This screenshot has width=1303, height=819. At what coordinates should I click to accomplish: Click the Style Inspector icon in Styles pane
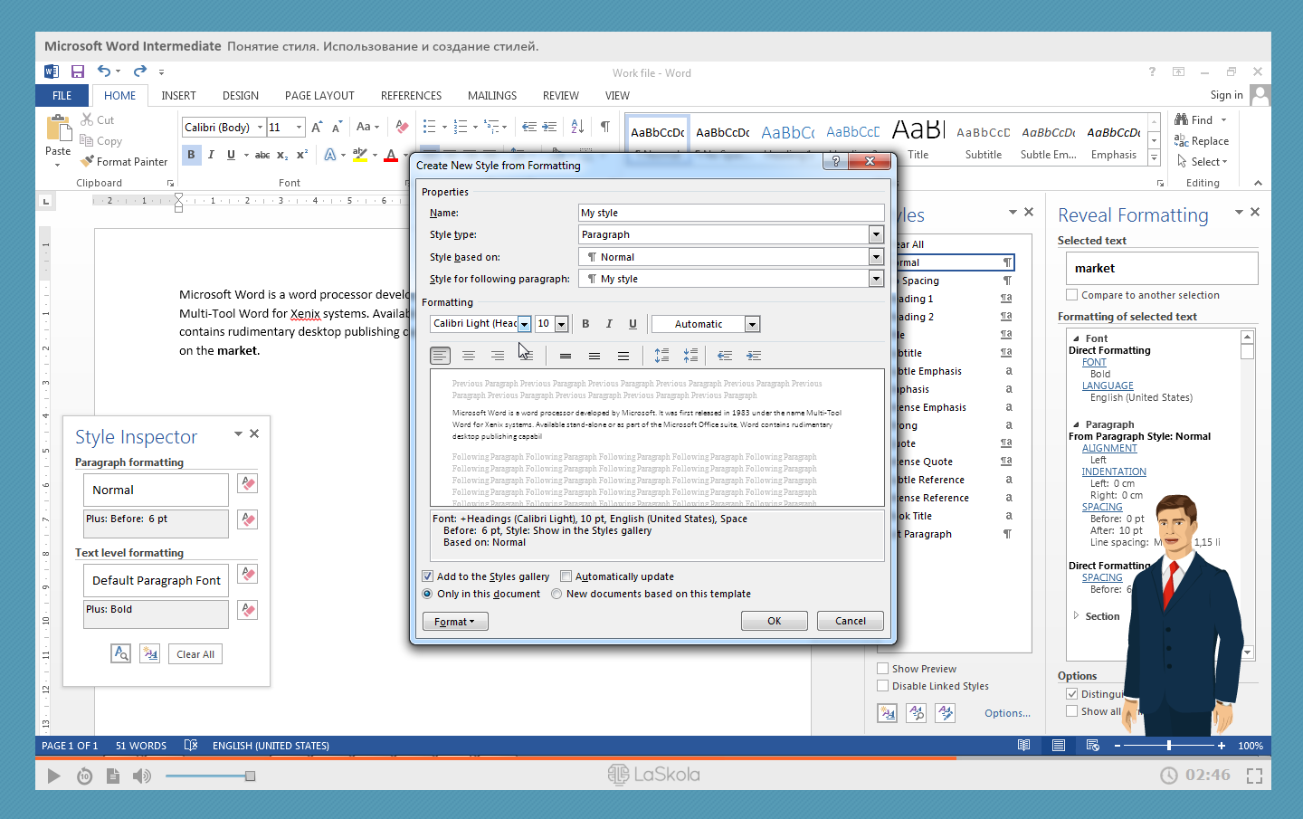(917, 713)
